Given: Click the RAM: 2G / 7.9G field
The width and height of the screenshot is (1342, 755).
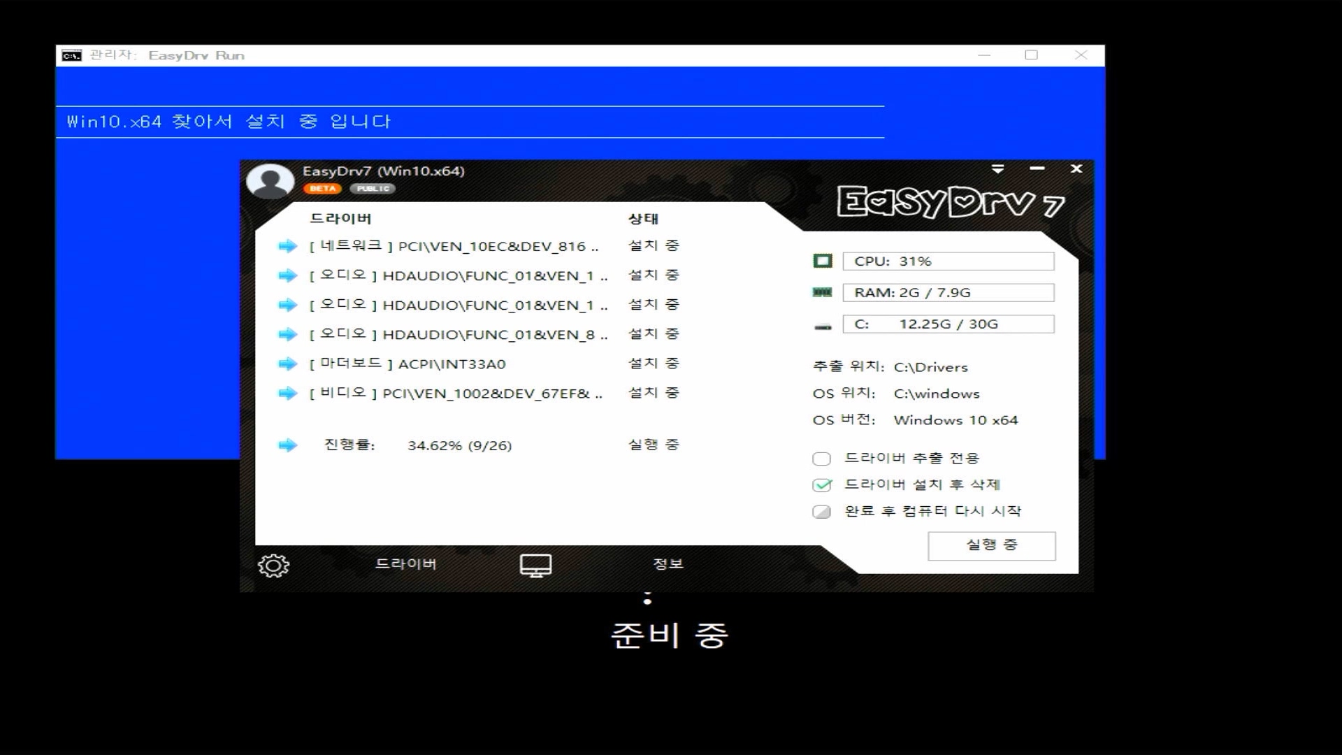Looking at the screenshot, I should pos(948,292).
